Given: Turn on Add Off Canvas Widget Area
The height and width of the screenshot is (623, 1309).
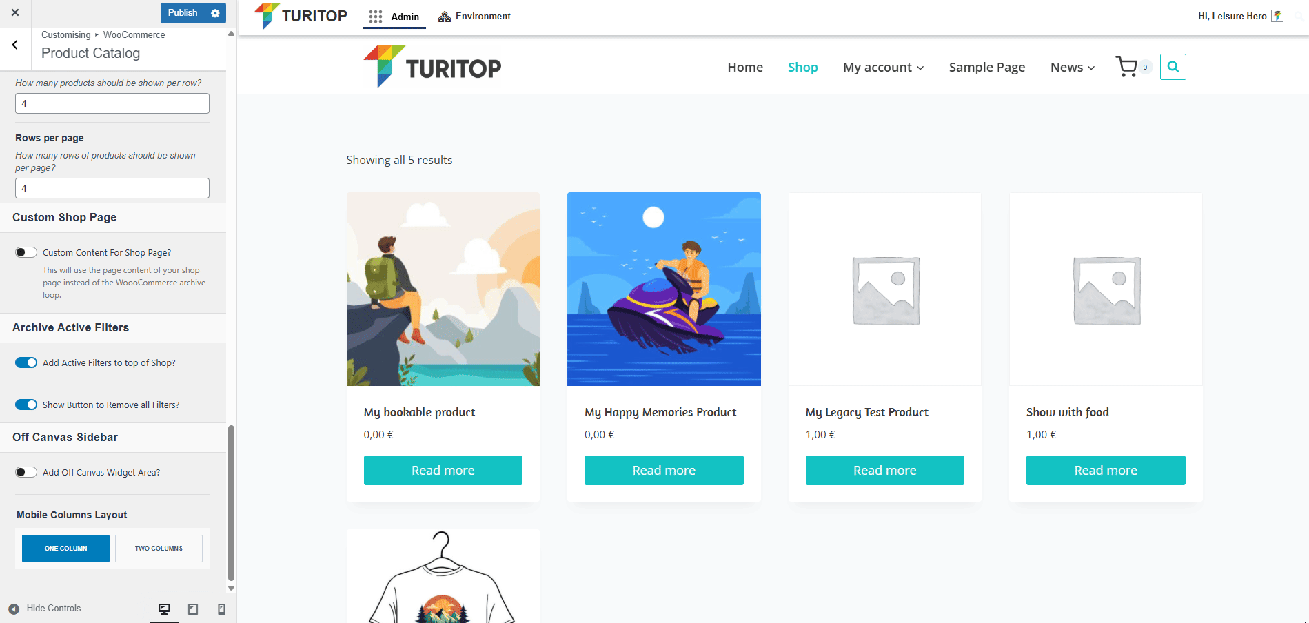Looking at the screenshot, I should (x=26, y=472).
